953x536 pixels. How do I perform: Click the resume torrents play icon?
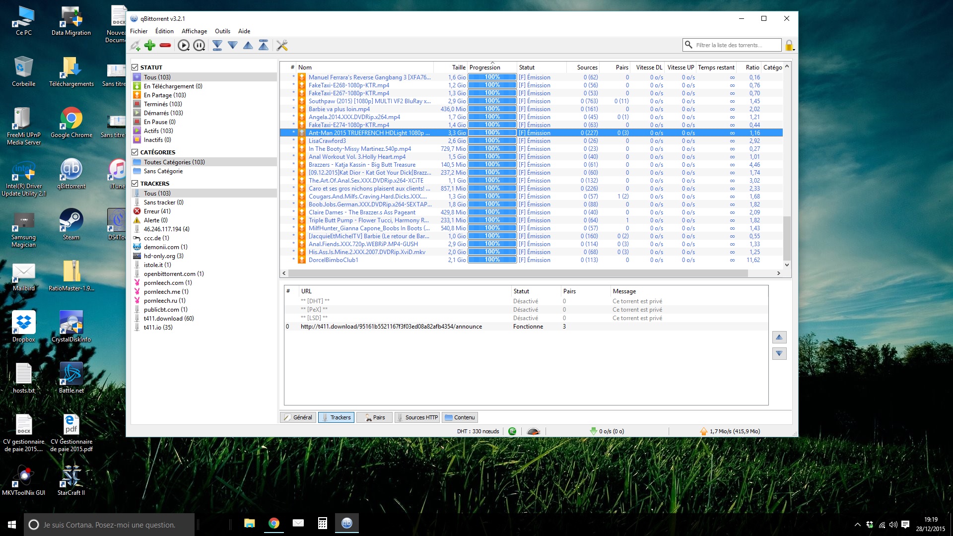[x=184, y=46]
